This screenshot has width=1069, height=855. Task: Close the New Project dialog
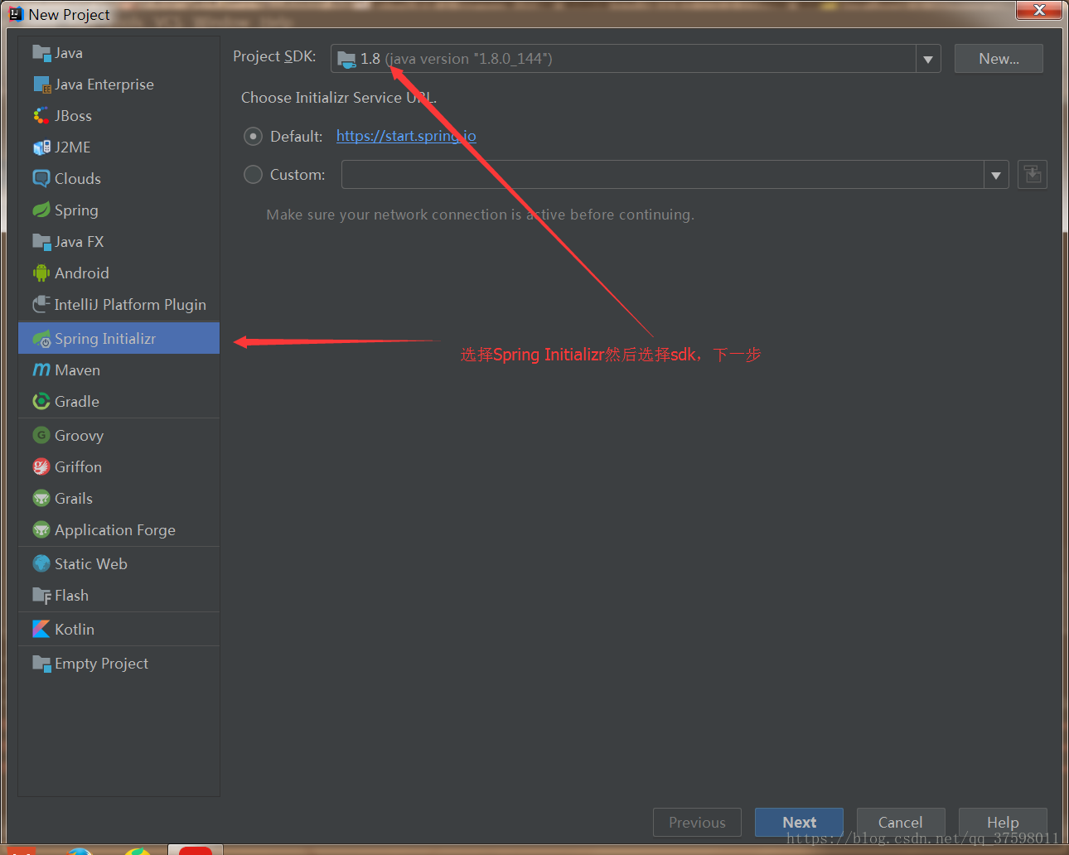tap(1039, 10)
